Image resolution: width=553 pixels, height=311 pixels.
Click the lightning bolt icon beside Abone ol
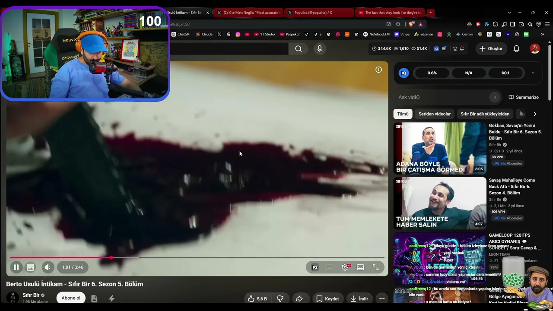[x=111, y=298]
